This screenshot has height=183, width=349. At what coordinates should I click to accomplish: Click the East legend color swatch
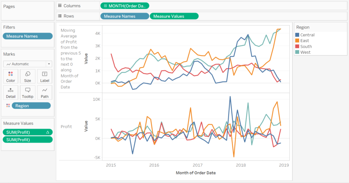[297, 41]
